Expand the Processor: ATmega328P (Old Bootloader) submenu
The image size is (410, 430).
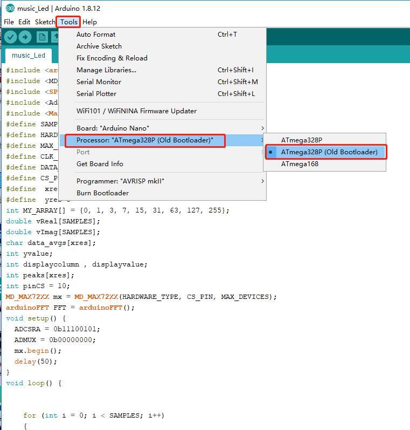coord(162,140)
